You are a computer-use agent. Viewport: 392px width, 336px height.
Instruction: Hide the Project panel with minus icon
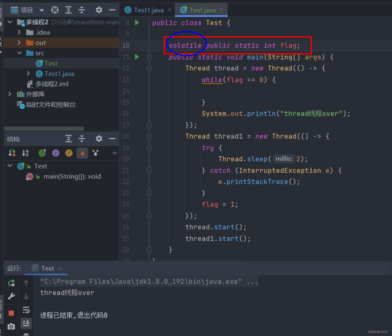pyautogui.click(x=112, y=10)
